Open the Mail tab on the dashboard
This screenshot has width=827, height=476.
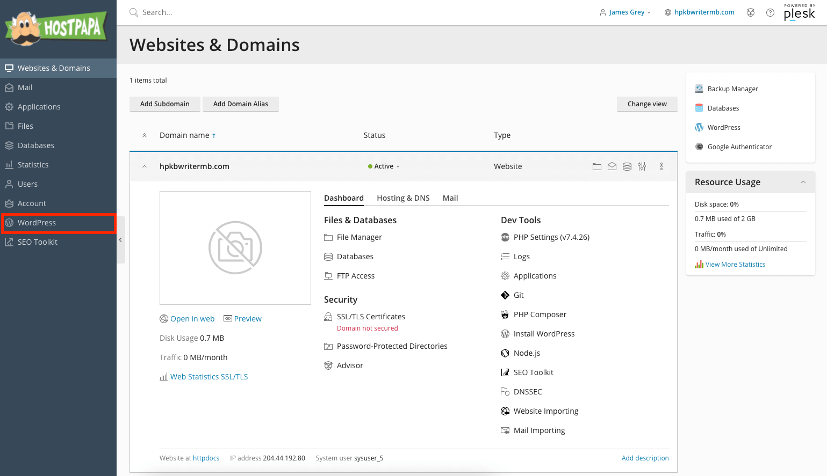pos(450,197)
